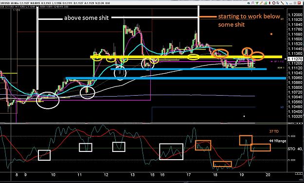Image resolution: width=304 pixels, height=183 pixels.
Task: Click the red square close-chart icon
Action: pyautogui.click(x=299, y=3)
